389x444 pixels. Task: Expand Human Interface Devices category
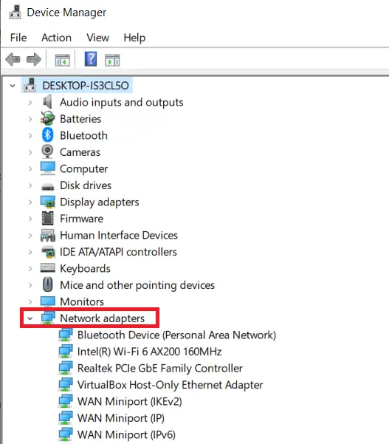(30, 236)
